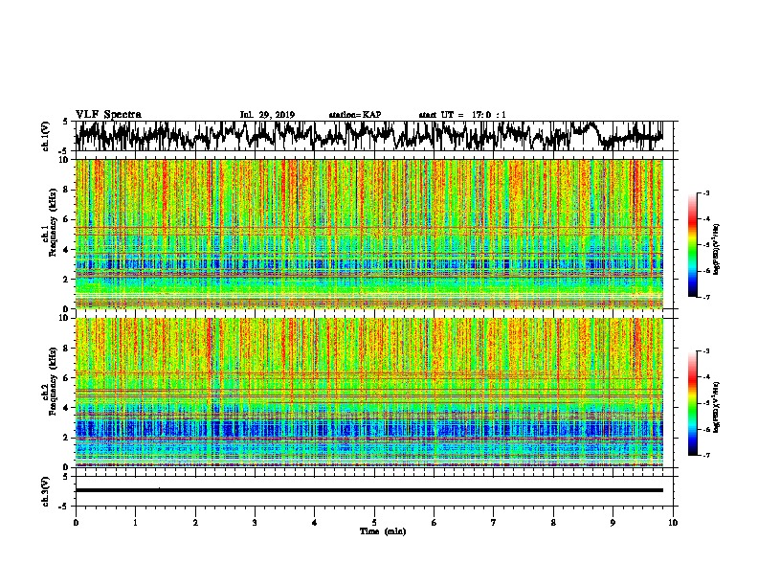Click the "station=KAP" label
Image resolution: width=758 pixels, height=586 pixels.
click(355, 115)
